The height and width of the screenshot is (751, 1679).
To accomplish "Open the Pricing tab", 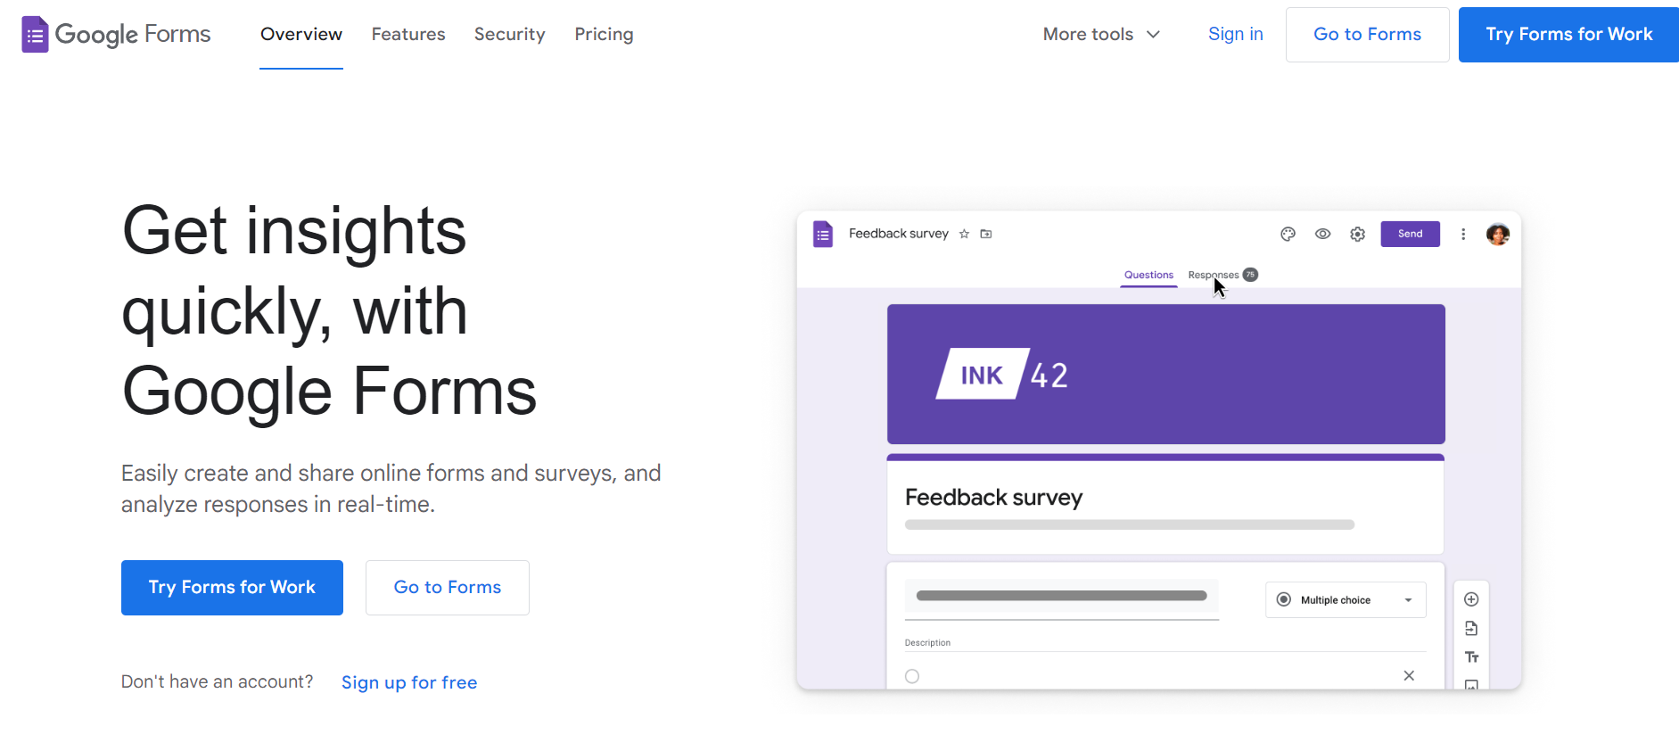I will coord(604,34).
